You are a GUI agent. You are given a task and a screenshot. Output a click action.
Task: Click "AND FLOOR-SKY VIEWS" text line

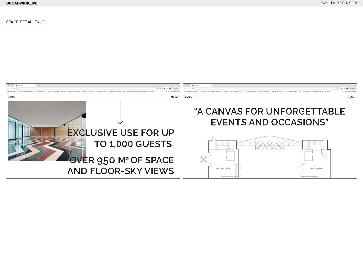click(x=121, y=171)
